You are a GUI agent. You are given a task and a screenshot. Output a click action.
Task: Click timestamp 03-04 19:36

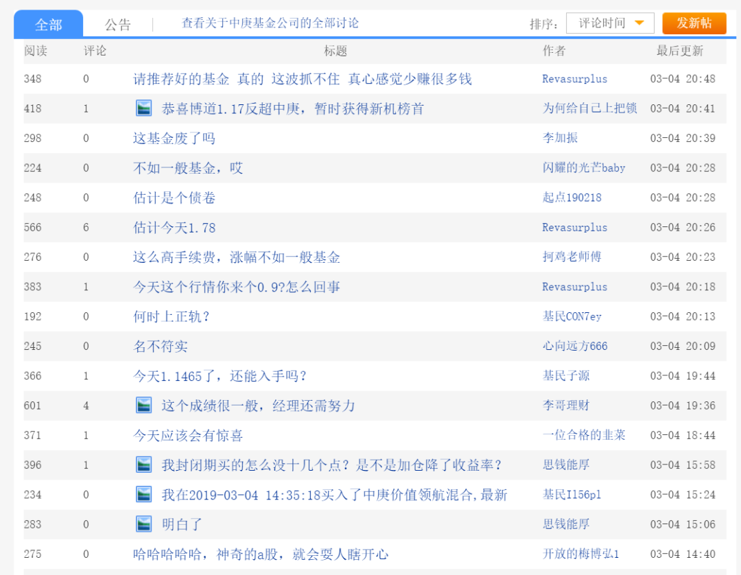pyautogui.click(x=683, y=406)
